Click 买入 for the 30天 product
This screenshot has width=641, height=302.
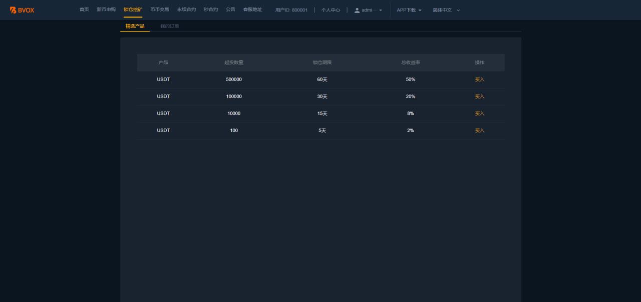(x=480, y=96)
